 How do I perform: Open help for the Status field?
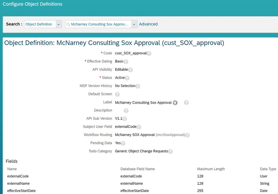[x=127, y=78]
